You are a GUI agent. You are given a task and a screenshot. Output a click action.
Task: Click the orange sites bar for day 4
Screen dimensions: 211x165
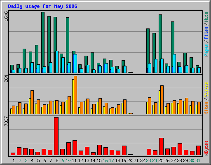pos(32,102)
